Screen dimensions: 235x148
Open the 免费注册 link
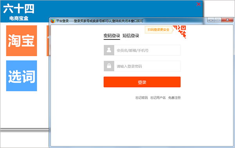click(x=174, y=98)
